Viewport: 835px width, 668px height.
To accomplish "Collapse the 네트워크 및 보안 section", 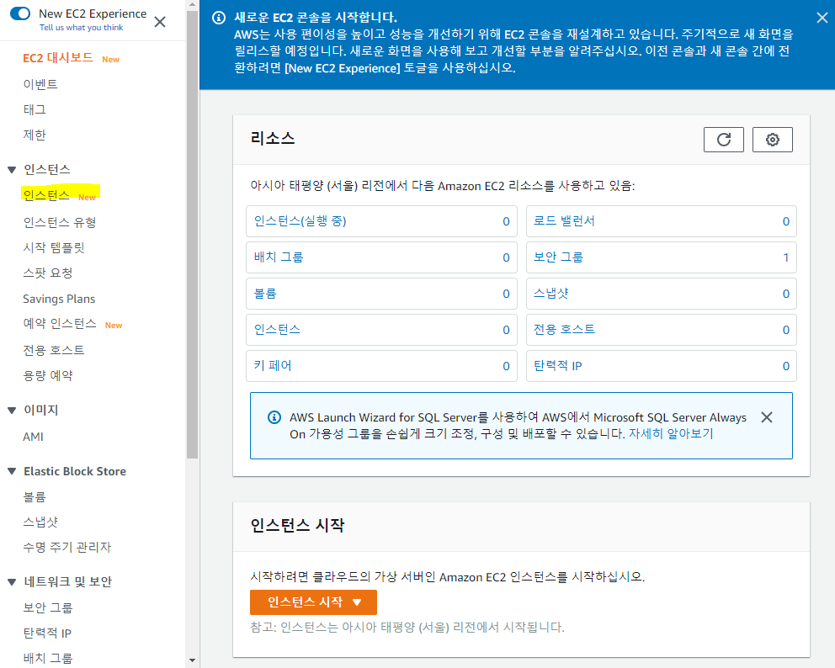I will click(12, 582).
